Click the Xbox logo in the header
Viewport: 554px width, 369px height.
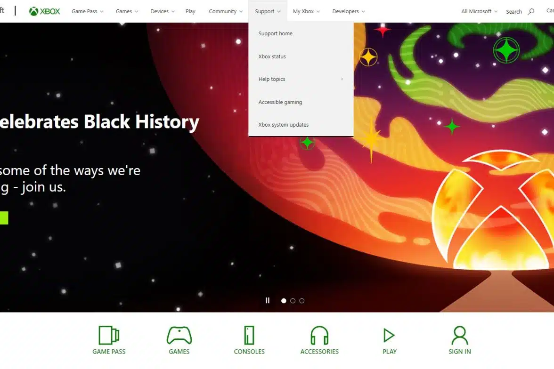click(44, 11)
